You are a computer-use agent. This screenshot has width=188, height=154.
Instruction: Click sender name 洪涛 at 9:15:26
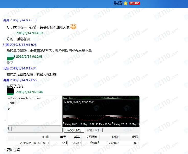click(6, 45)
